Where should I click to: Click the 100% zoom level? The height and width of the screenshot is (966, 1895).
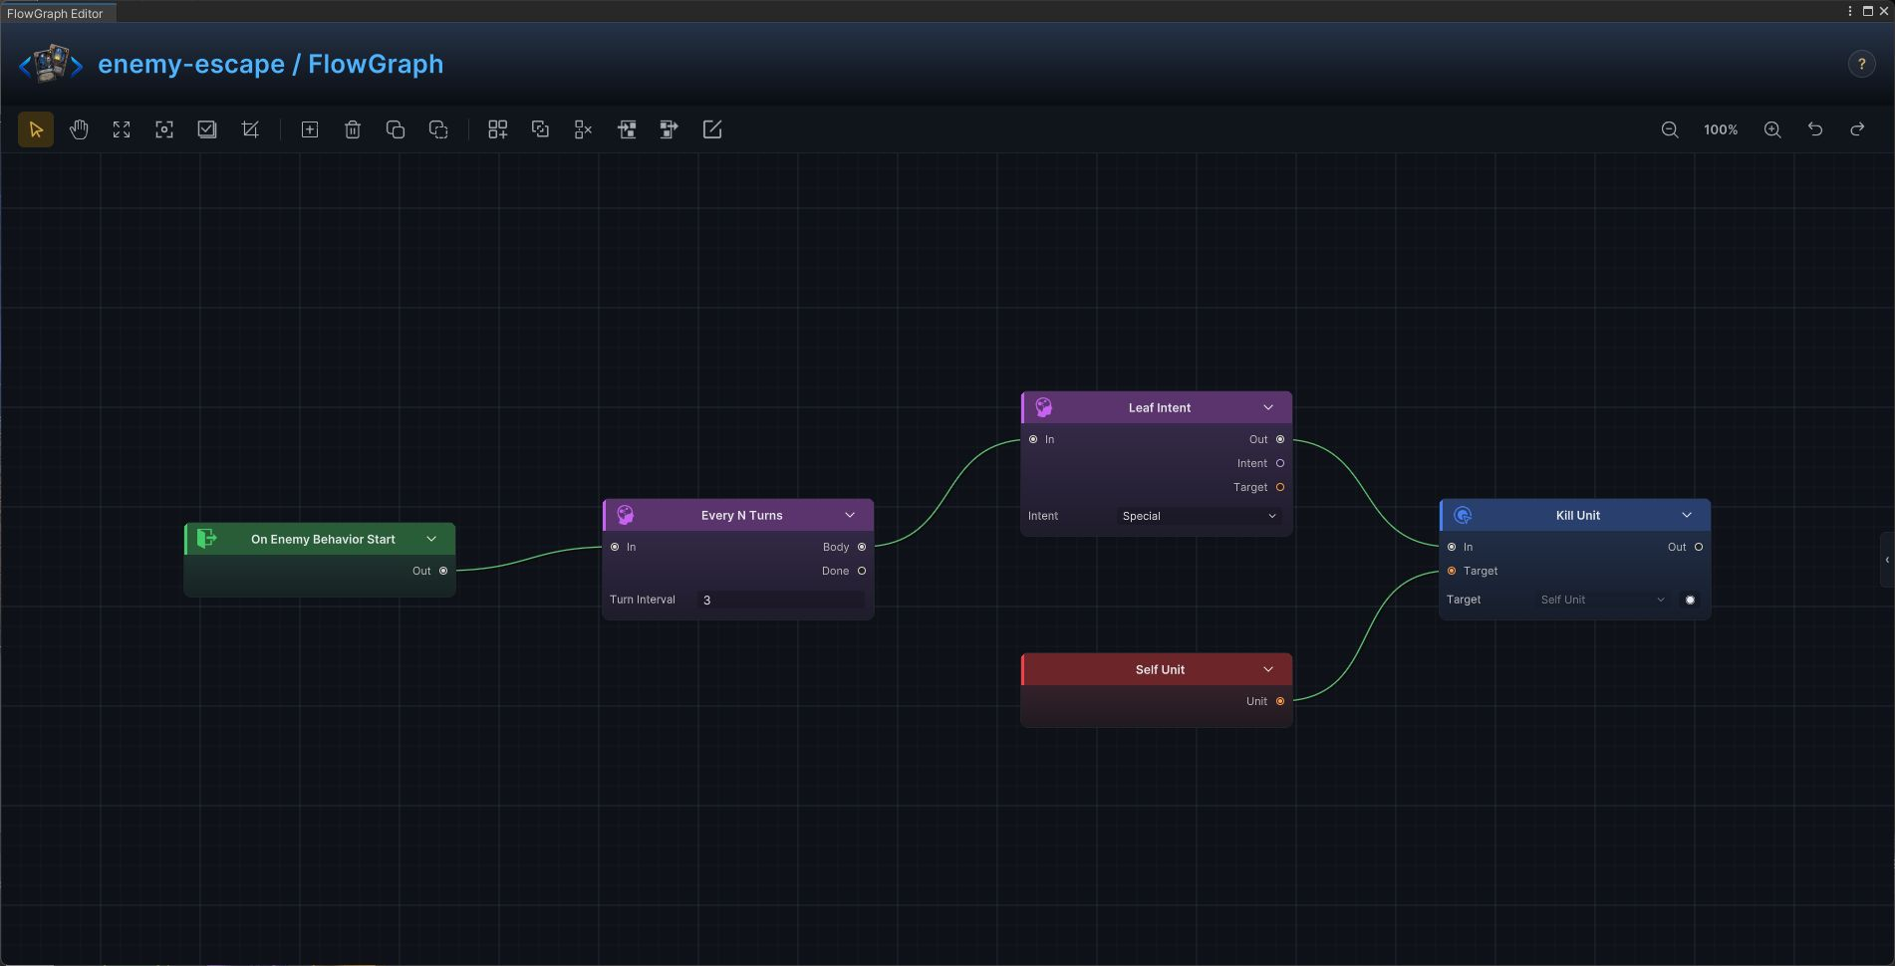[1721, 129]
